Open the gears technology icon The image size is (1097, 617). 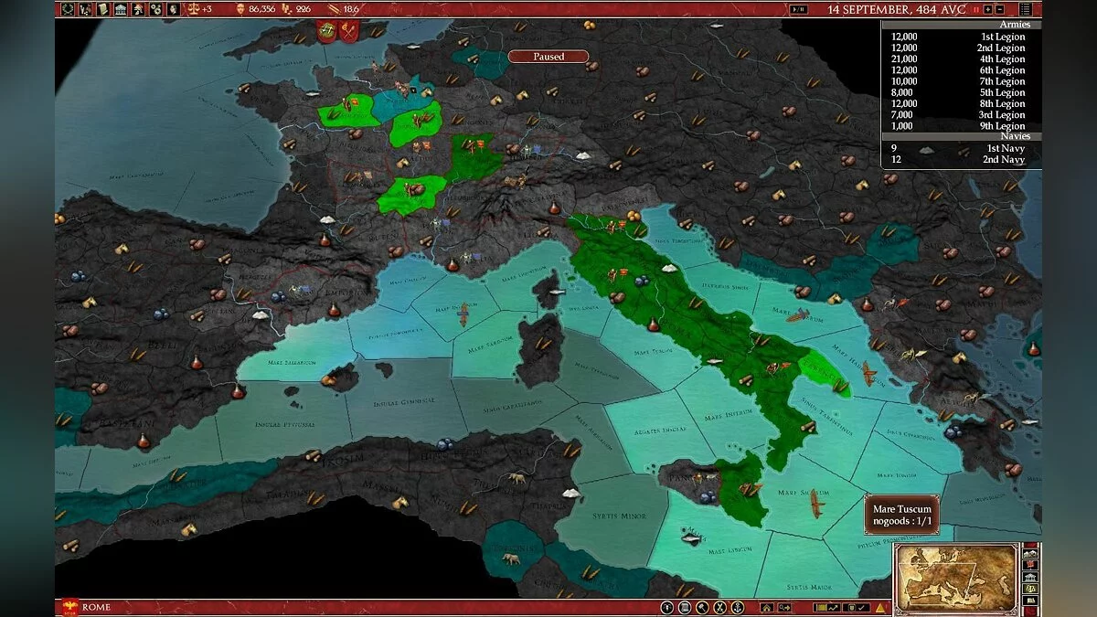pos(155,9)
